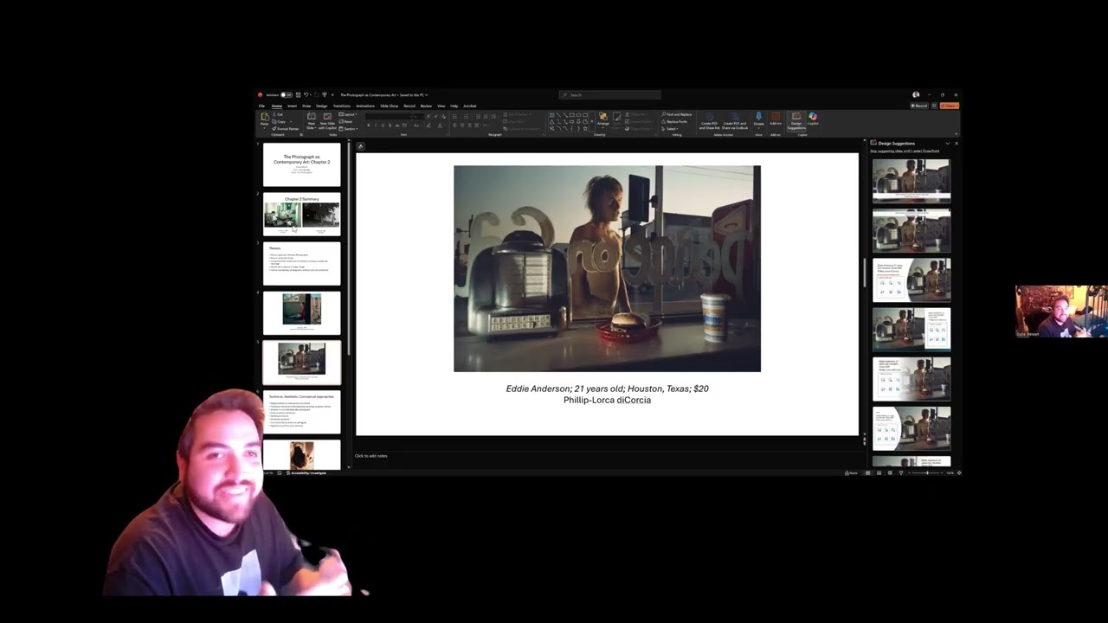Click the text highlight color icon
This screenshot has width=1108, height=623.
click(428, 125)
